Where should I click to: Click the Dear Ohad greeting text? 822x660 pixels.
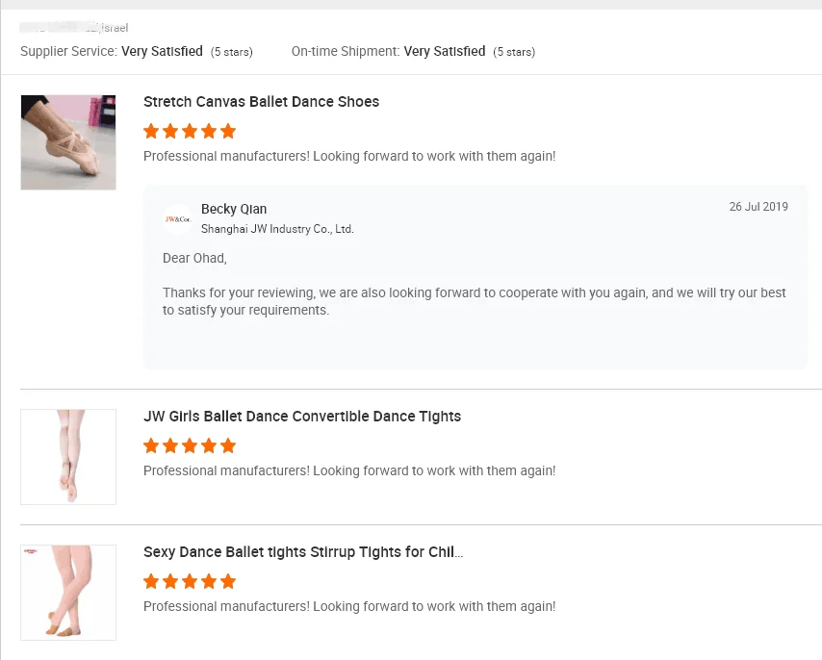194,258
